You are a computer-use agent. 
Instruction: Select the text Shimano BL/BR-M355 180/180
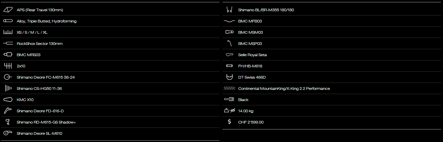(266, 10)
